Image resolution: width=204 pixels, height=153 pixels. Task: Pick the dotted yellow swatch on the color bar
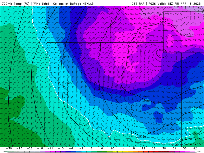tap(115, 152)
